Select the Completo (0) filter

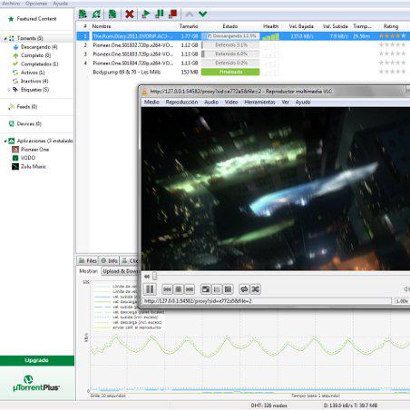(x=35, y=55)
